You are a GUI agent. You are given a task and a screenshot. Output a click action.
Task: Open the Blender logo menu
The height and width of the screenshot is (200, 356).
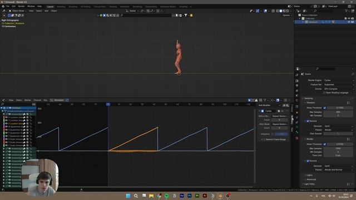[x=3, y=6]
